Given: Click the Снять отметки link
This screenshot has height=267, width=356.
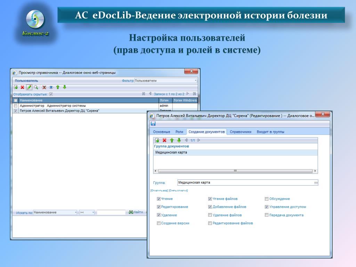Looking at the screenshot, I should [178, 191].
